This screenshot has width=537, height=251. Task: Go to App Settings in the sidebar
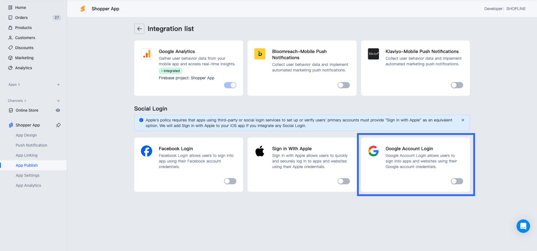(x=27, y=175)
